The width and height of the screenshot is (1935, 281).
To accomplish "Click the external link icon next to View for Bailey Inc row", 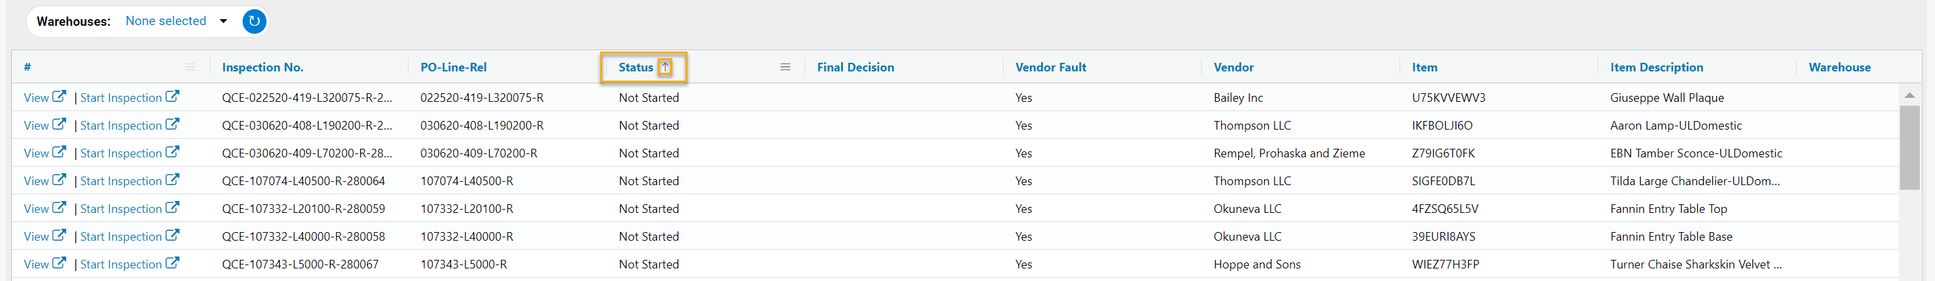I will 59,96.
